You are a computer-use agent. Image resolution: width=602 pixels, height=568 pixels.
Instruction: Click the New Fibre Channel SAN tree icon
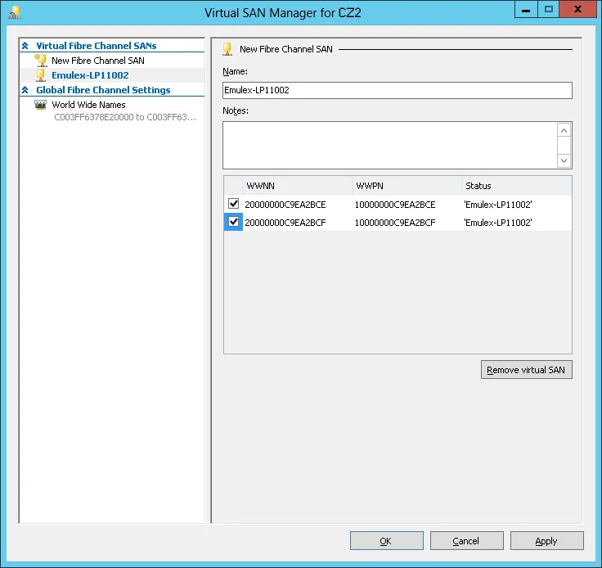point(41,61)
